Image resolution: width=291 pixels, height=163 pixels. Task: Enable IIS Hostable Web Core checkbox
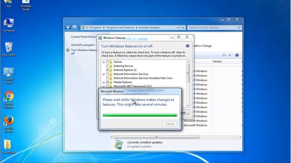pos(107,78)
